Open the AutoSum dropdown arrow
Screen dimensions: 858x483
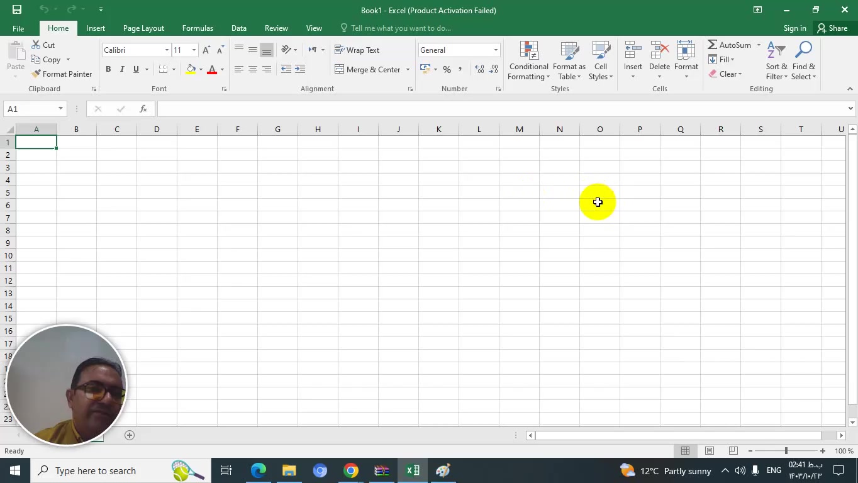coord(759,45)
